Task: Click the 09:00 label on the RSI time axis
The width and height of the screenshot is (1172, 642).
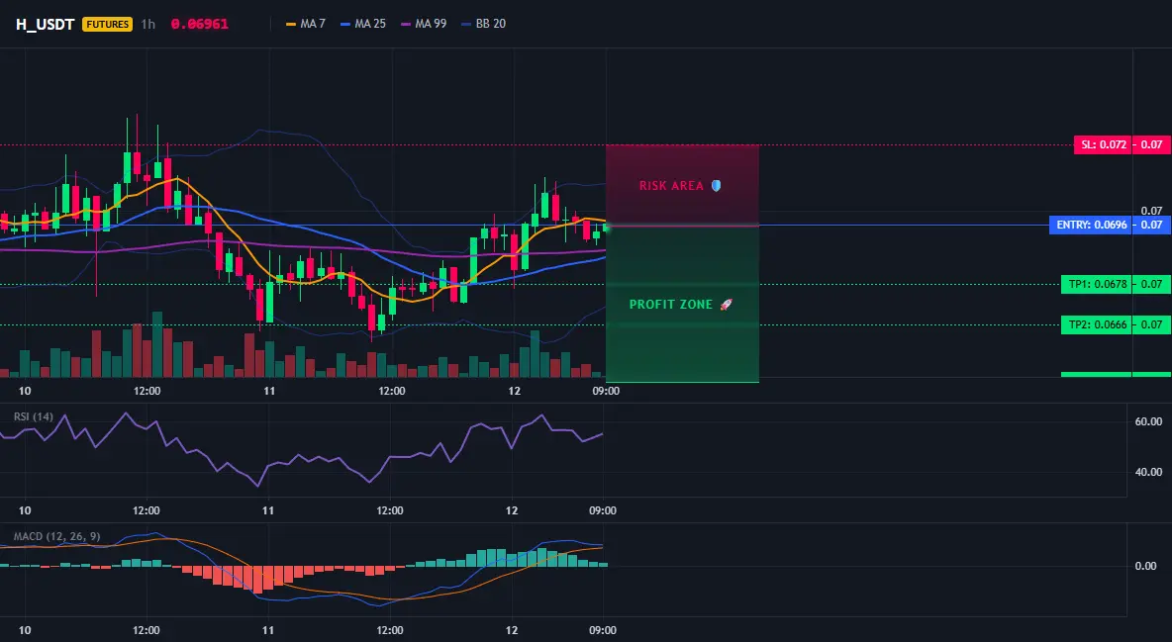Action: coord(603,510)
